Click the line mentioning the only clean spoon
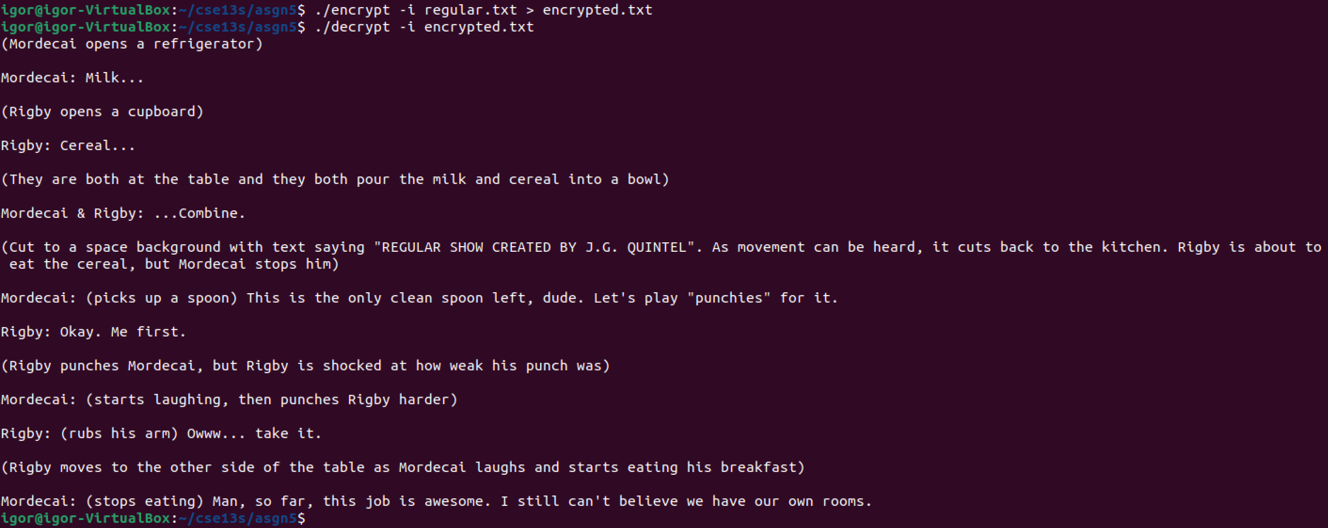This screenshot has height=528, width=1328. (420, 298)
